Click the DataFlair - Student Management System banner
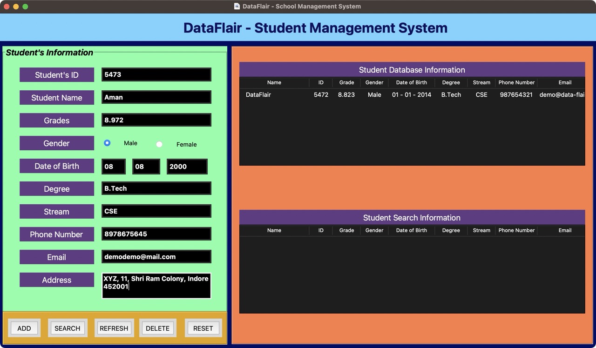 (x=298, y=27)
